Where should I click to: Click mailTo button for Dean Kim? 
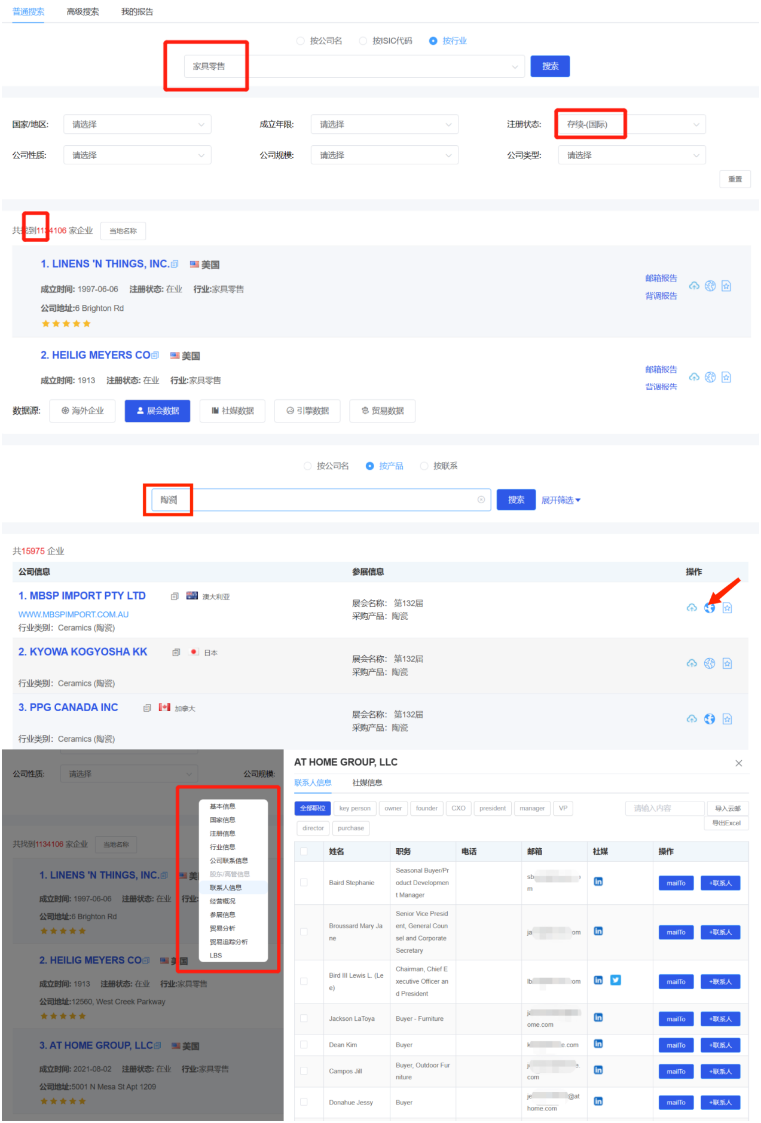point(676,1045)
